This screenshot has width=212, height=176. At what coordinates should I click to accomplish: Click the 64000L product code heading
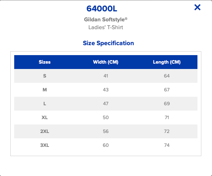click(x=102, y=9)
